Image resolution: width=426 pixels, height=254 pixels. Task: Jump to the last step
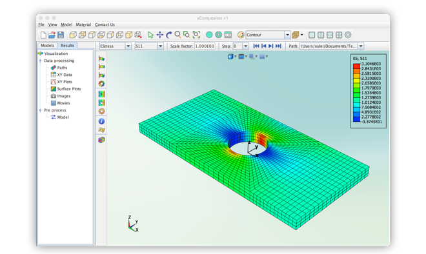278,46
